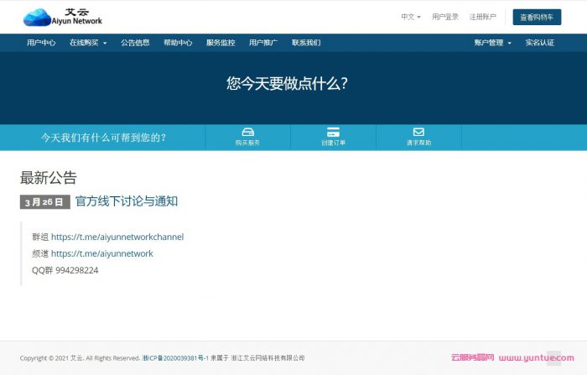This screenshot has width=587, height=375.
Task: Open 用户中心 in the navigation bar
Action: 41,43
